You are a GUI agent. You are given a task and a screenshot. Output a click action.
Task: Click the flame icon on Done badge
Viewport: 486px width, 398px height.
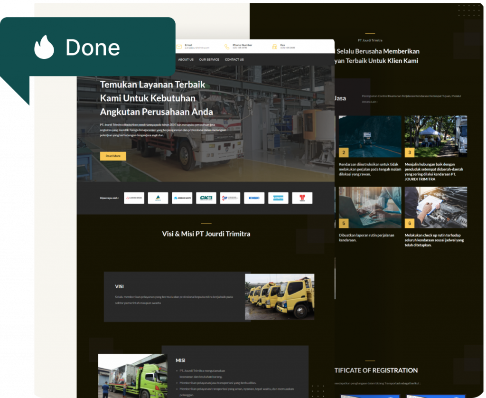[x=44, y=47]
